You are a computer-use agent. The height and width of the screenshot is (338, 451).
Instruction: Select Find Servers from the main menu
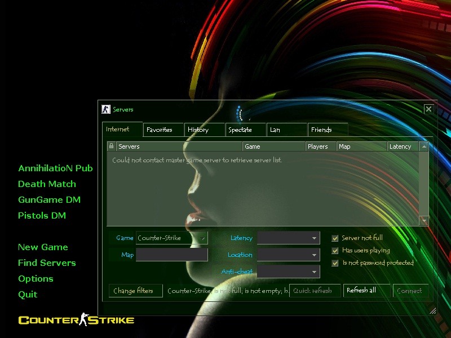coord(47,263)
